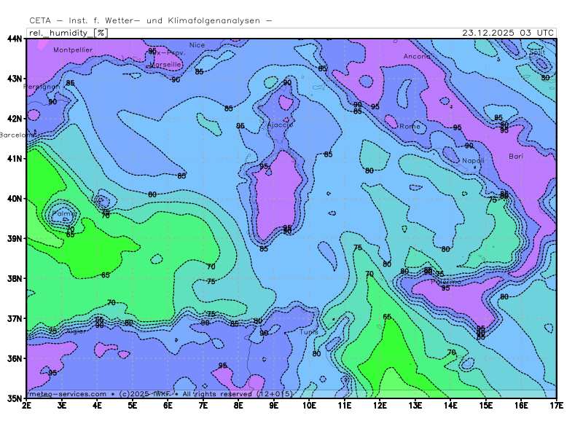The height and width of the screenshot is (437, 583).
Task: Click the Marseille city label
Action: click(165, 64)
